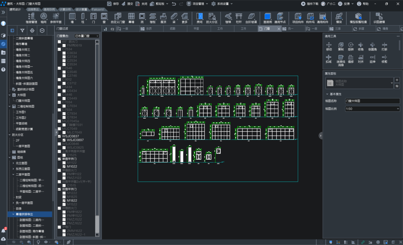Viewport: 403px width, 245px height.
Task: Click the 偏移 (offset) tool
Action: point(351,59)
